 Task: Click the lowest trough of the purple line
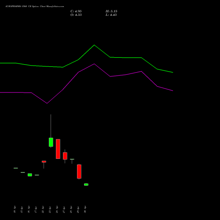click(47, 103)
